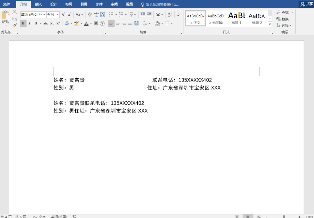Toggle strikethrough (abc) formatting
This screenshot has width=314, height=218.
tap(46, 24)
